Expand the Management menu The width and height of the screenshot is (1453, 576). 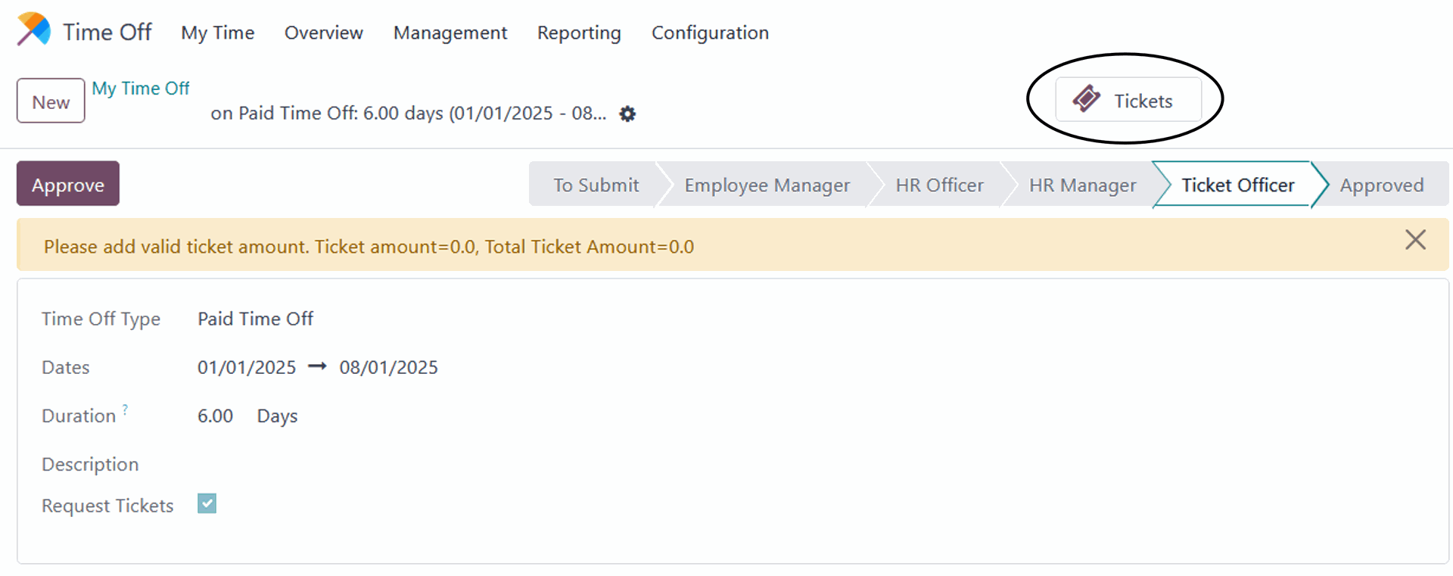click(x=450, y=33)
